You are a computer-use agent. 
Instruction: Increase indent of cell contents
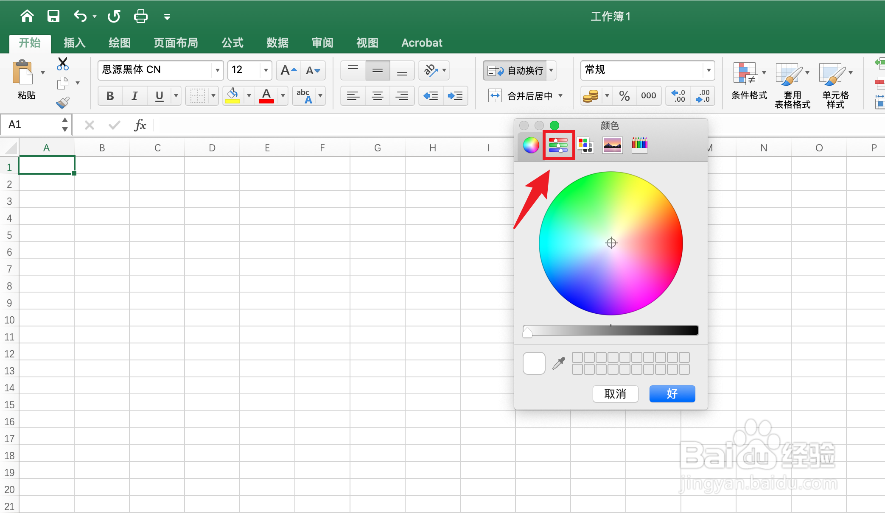click(455, 96)
